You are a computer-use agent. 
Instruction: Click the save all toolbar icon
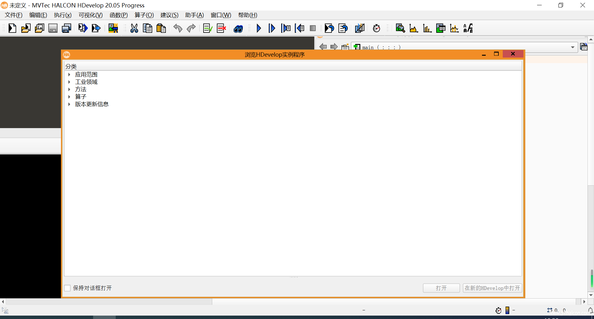click(67, 28)
